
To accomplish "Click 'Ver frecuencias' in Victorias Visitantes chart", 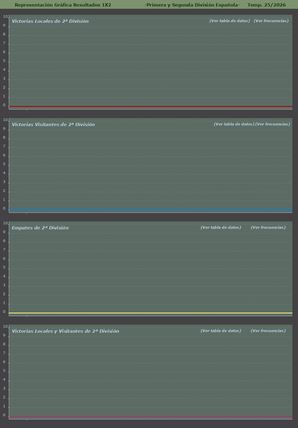I will click(x=272, y=124).
